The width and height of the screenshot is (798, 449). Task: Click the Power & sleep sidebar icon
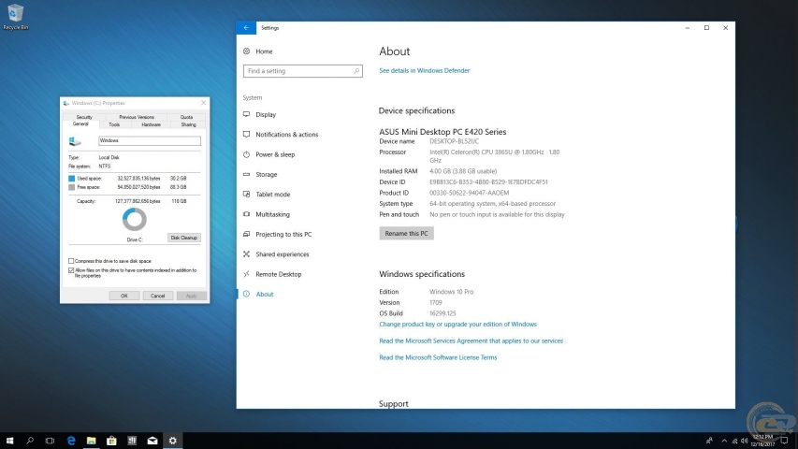tap(247, 154)
